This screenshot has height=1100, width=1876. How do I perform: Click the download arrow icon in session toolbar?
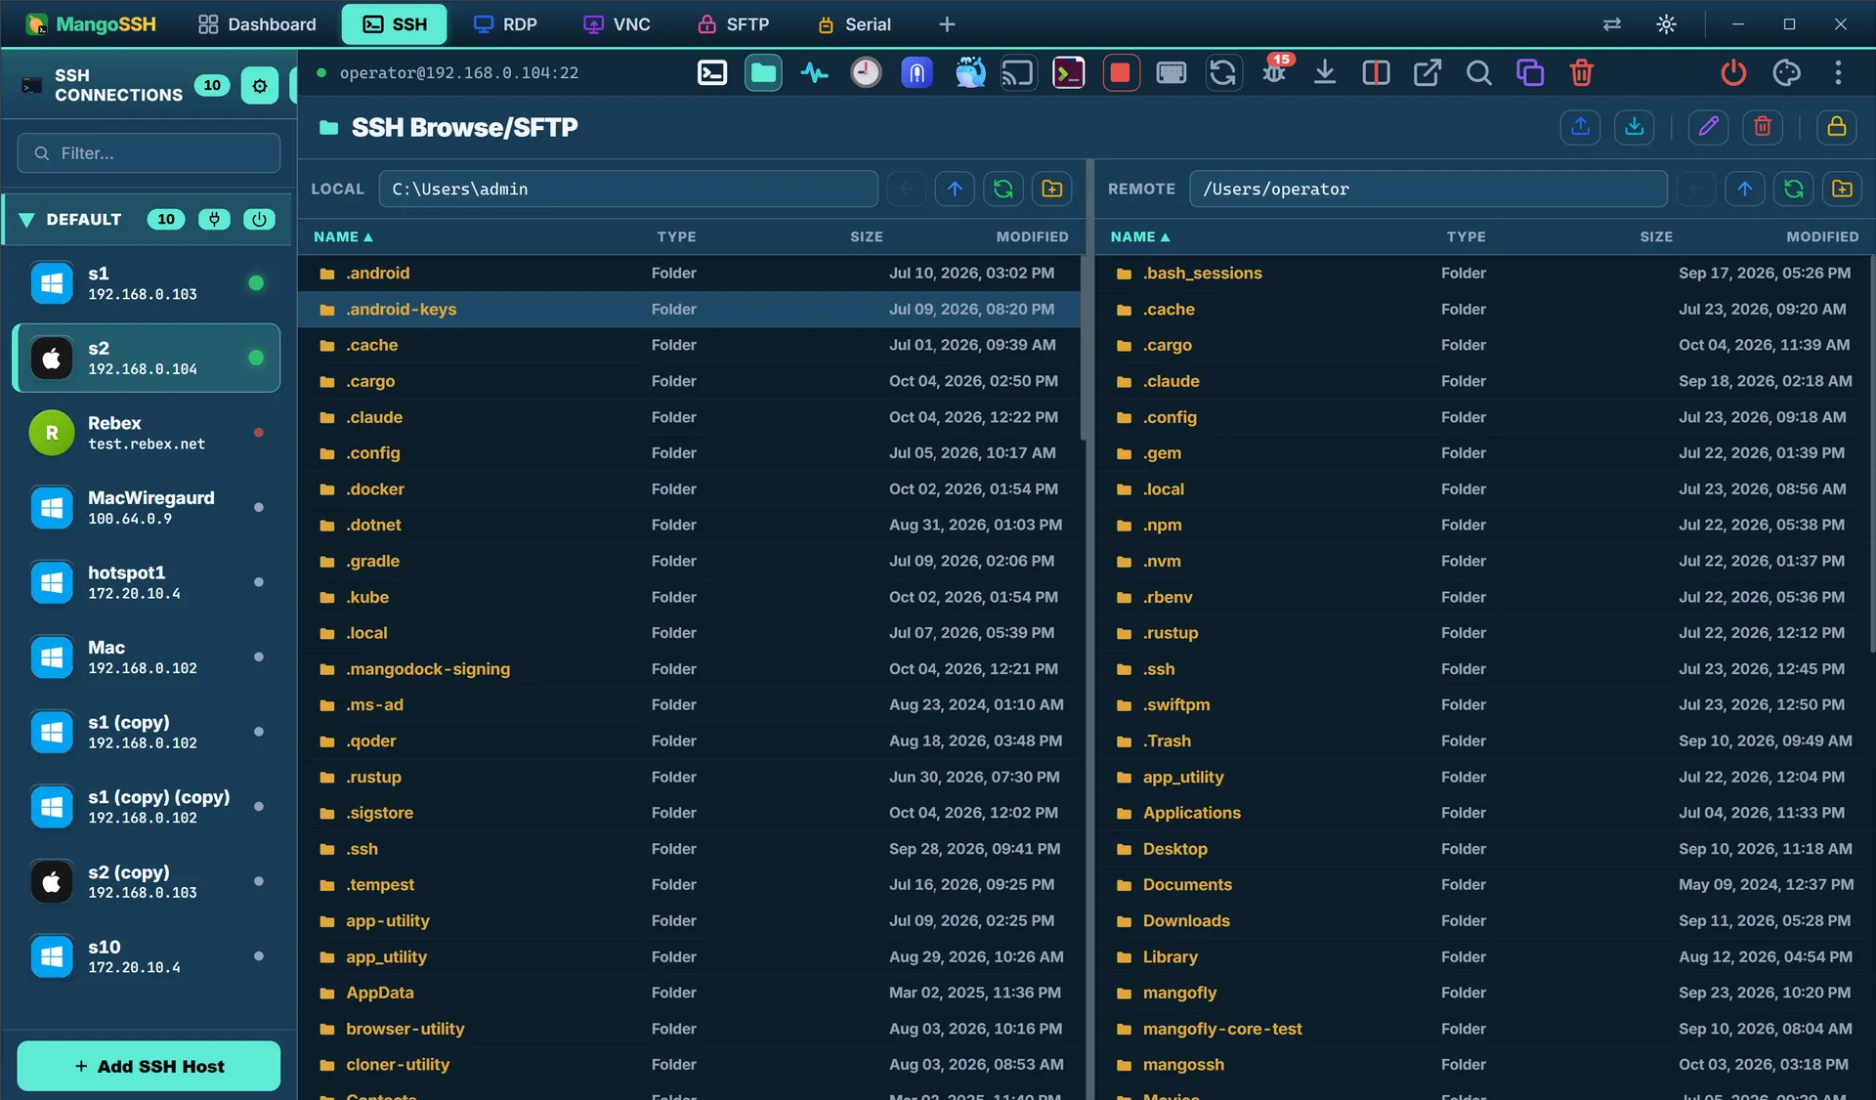click(x=1325, y=73)
